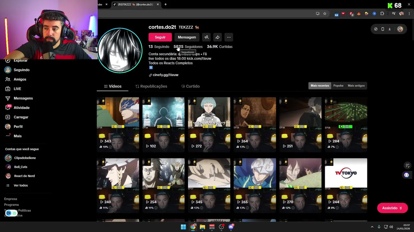This screenshot has height=232, width=414.
Task: Switch to the Vídeos tab
Action: point(113,86)
